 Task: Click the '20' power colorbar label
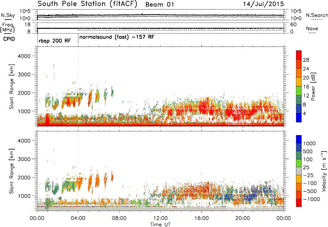306,78
